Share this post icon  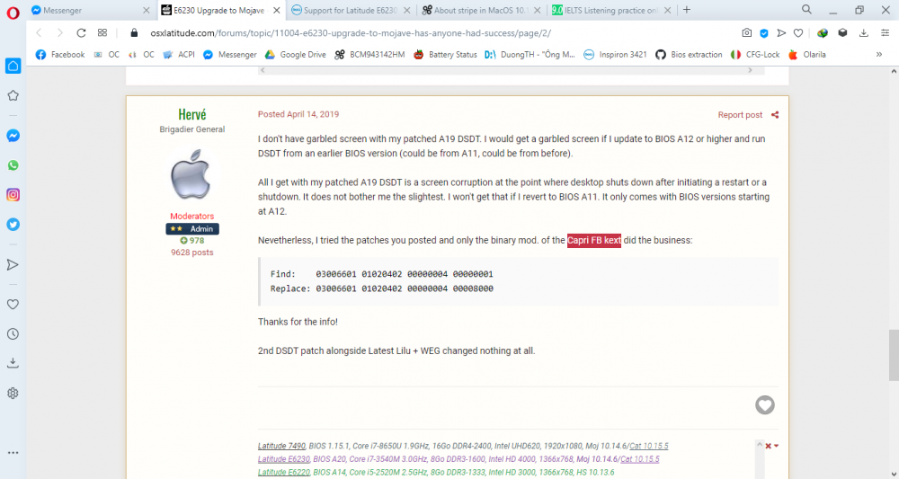[x=775, y=115]
